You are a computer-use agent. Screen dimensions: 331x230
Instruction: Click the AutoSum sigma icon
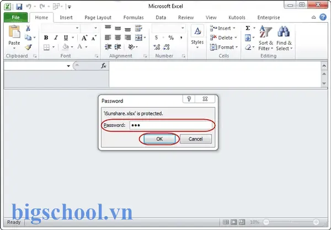[x=248, y=28]
